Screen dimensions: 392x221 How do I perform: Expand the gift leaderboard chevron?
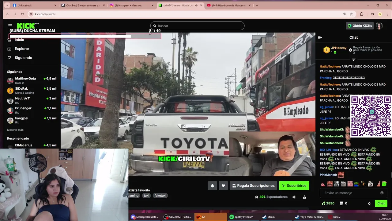pos(353,59)
